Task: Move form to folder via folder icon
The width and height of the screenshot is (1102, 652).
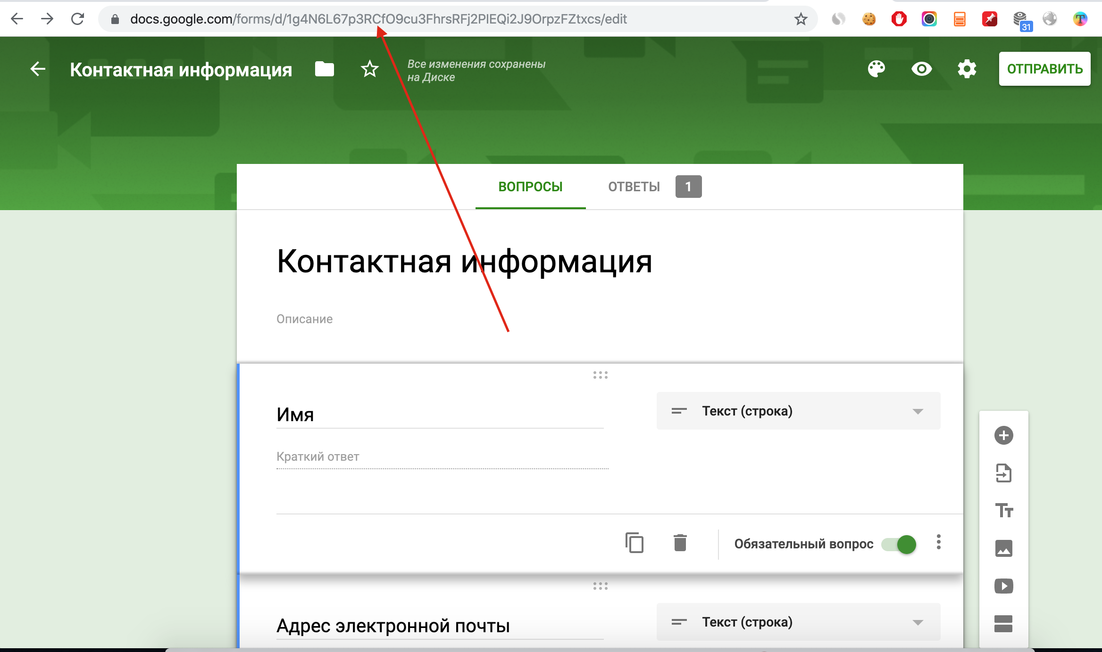Action: 325,69
